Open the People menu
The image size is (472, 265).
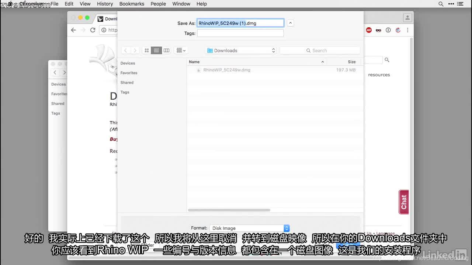[158, 4]
